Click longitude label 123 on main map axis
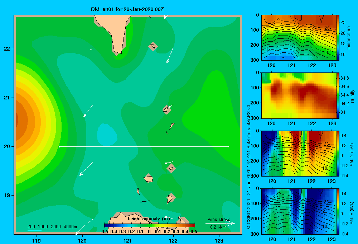358x244 pixels. [219, 240]
